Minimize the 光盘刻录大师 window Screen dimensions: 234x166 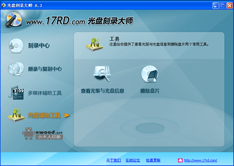click(216, 6)
